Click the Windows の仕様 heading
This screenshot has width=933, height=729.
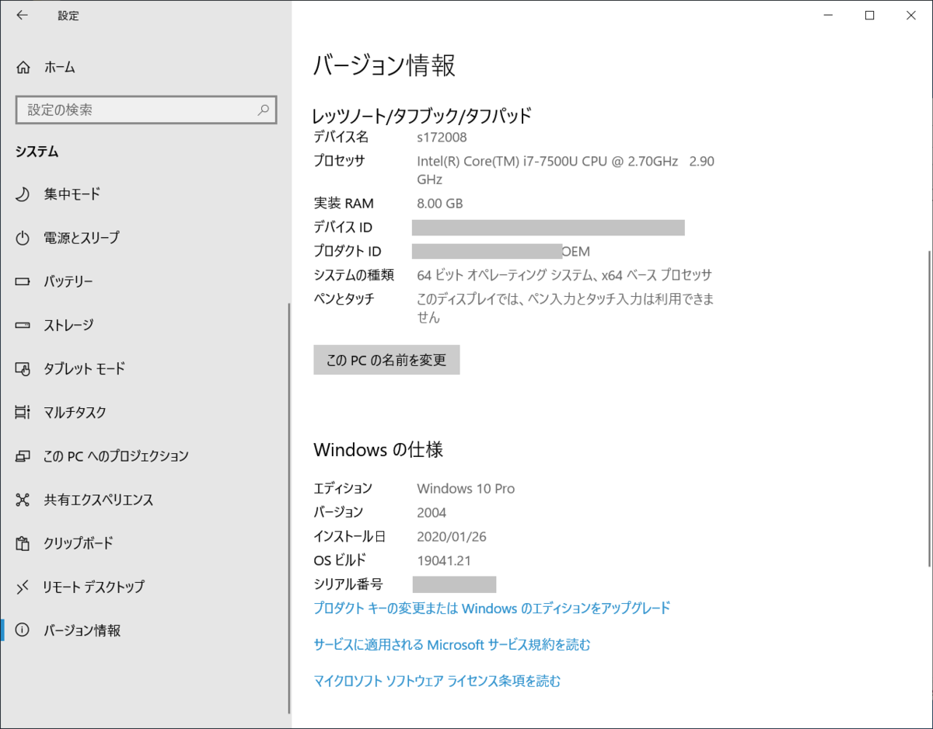379,449
